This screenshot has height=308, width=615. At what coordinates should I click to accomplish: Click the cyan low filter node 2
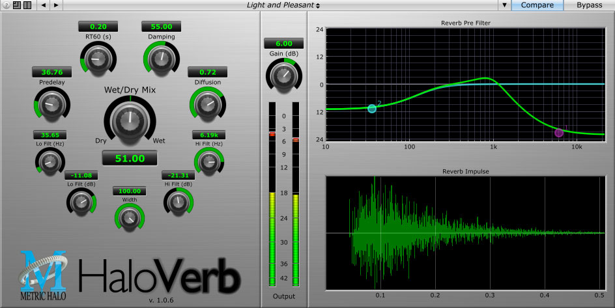tap(372, 109)
